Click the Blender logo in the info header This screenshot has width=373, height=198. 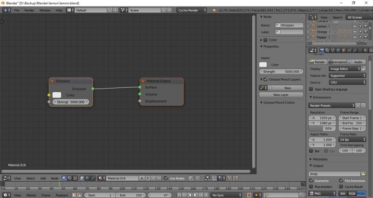click(214, 10)
